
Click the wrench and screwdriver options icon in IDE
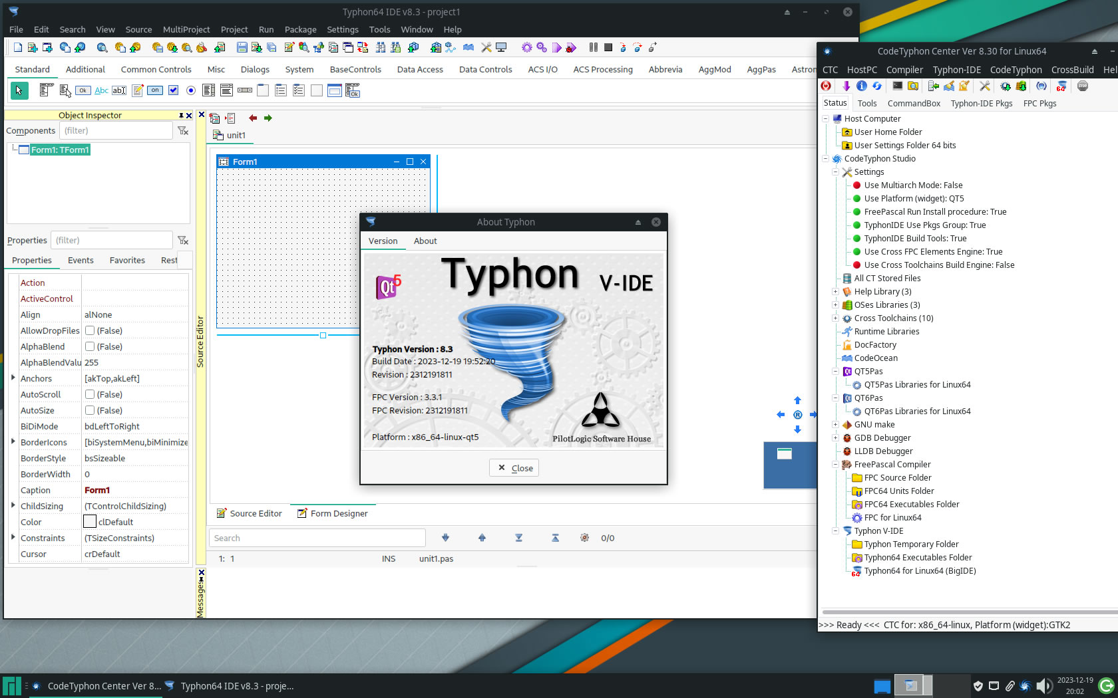coord(486,48)
